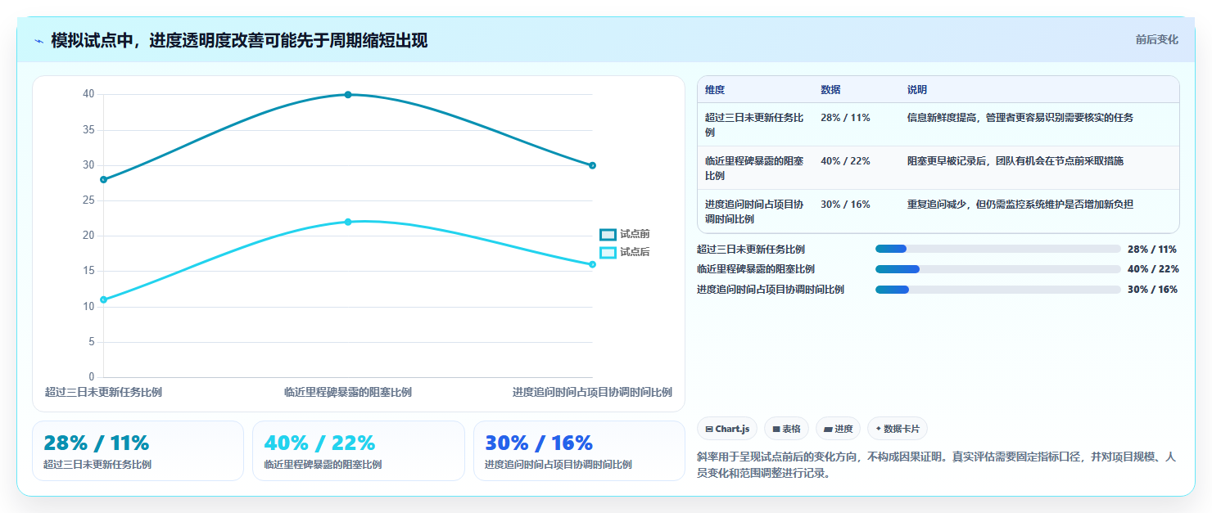This screenshot has height=513, width=1212.
Task: Click the description starting with 重复追问减少
Action: tap(1020, 205)
